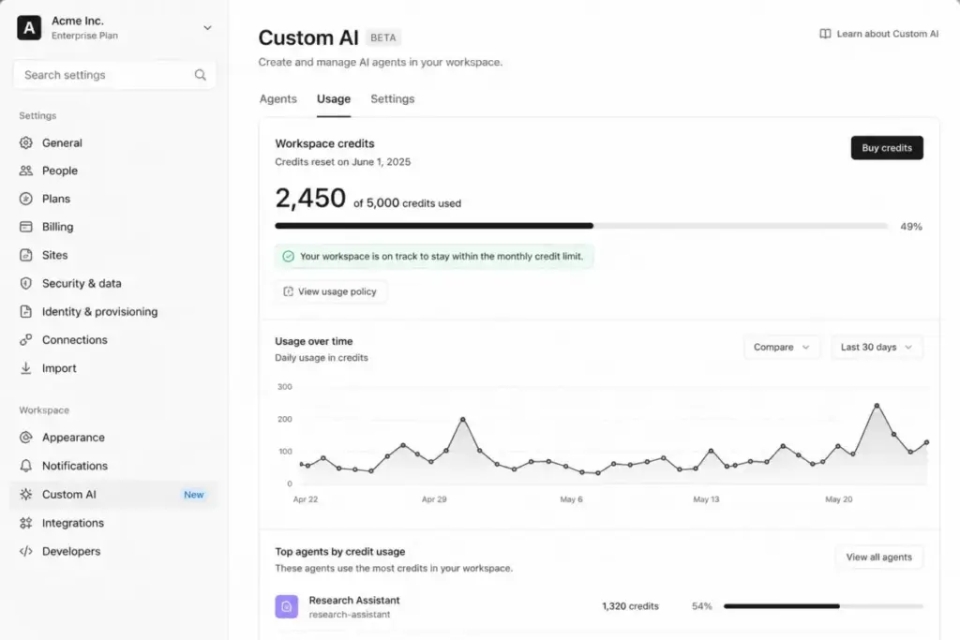Viewport: 960px width, 640px height.
Task: Click the book icon beside Learn about Custom AI
Action: point(825,34)
